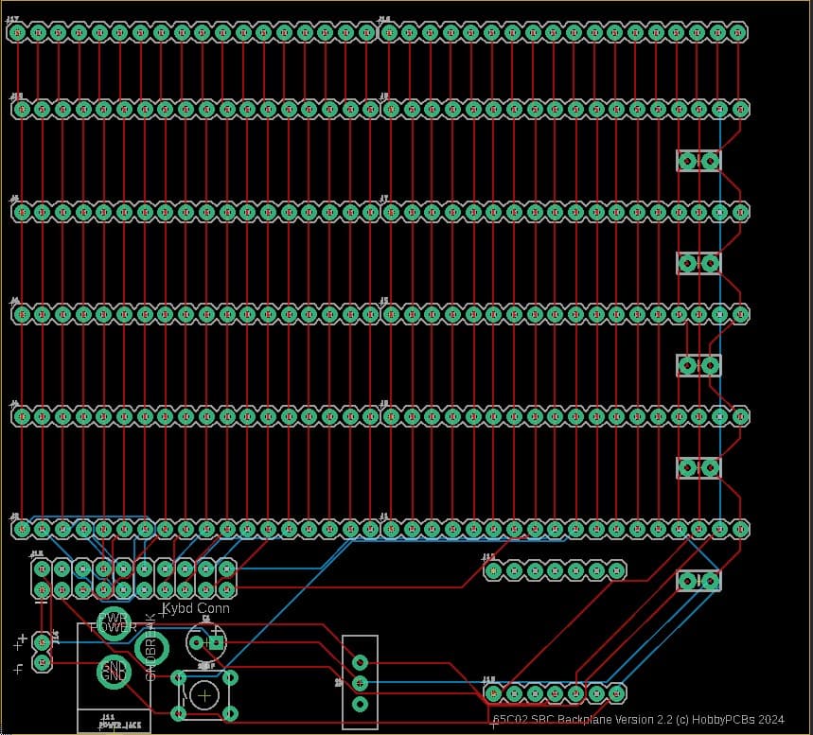Viewport: 813px width, 735px height.
Task: Select the J11 POWER_JACK footprint
Action: tap(114, 695)
